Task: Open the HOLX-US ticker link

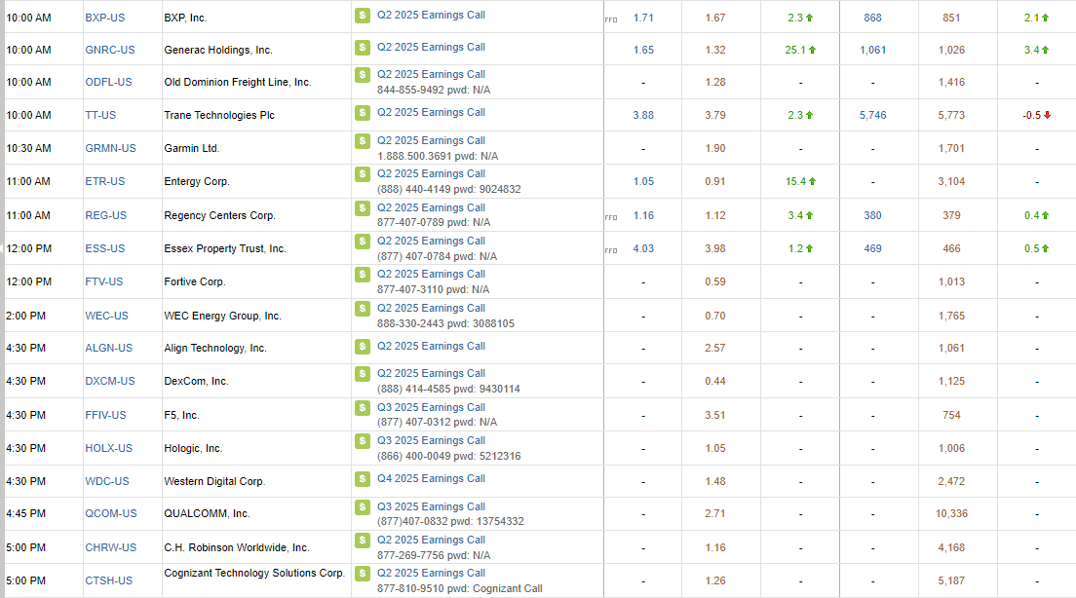Action: (108, 448)
